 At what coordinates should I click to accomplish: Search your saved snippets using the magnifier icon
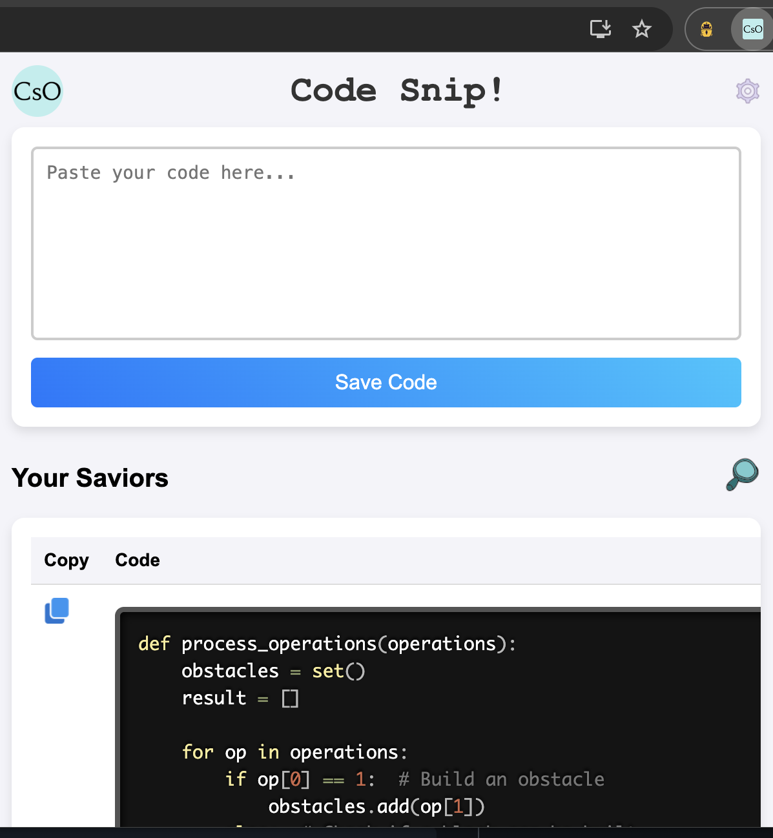[741, 475]
